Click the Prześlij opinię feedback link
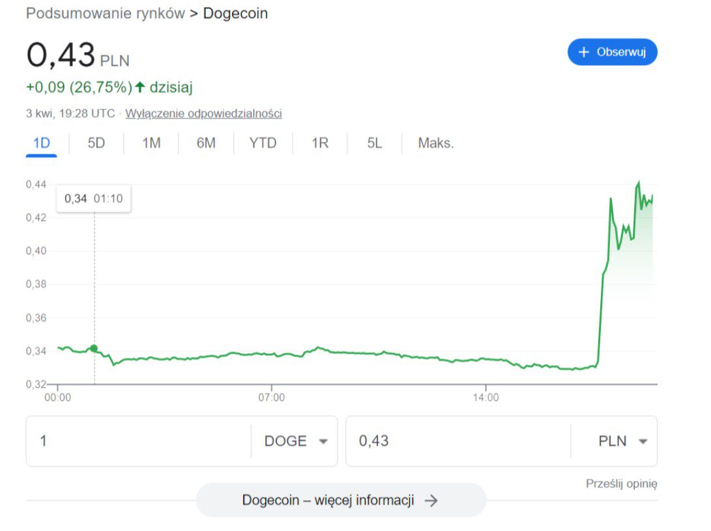 pyautogui.click(x=621, y=483)
